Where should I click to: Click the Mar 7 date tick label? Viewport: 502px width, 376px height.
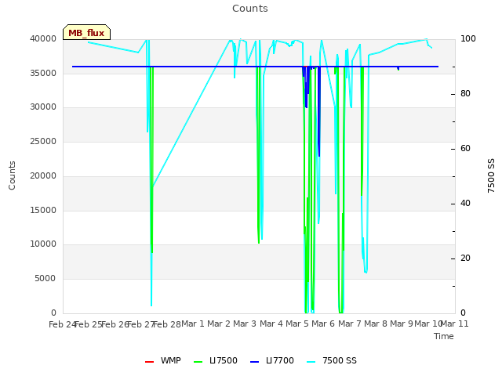(x=350, y=324)
